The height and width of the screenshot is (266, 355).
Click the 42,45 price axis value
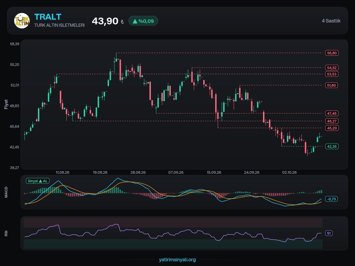(14, 147)
